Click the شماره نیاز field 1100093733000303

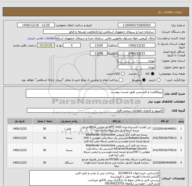(137, 25)
